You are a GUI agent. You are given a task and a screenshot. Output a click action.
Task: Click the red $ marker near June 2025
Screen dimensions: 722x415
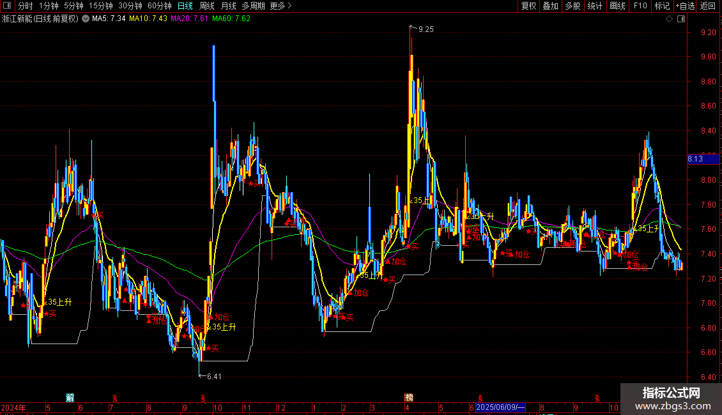[480, 398]
